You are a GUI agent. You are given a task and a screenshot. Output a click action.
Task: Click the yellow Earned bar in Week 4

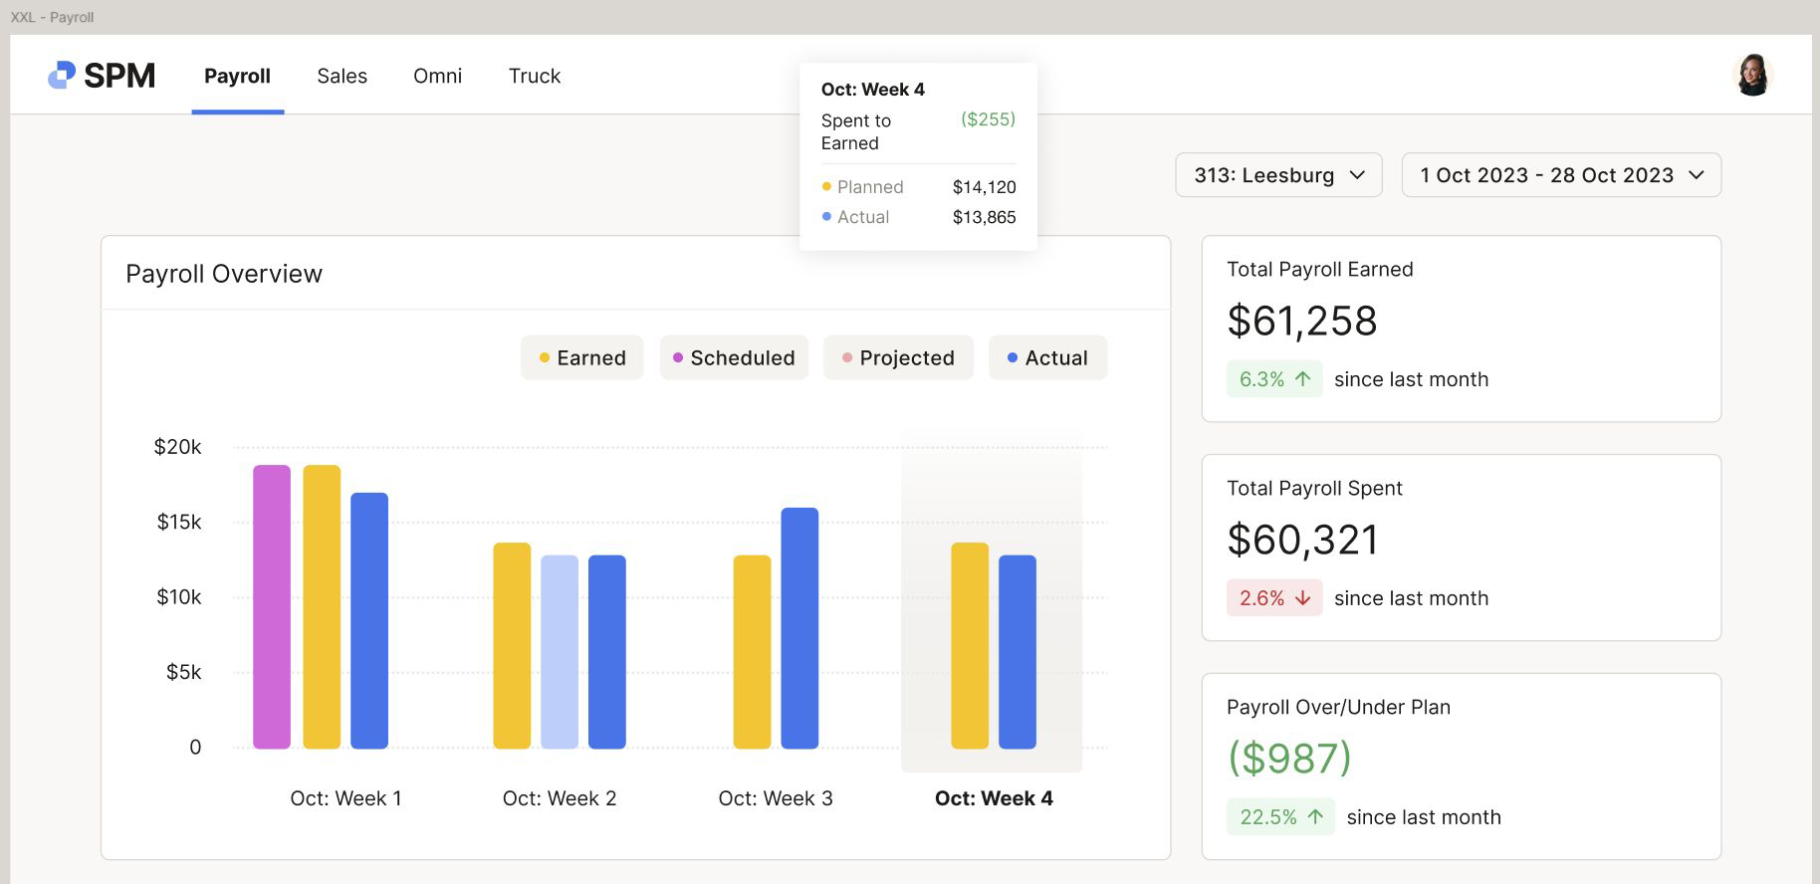pos(970,645)
